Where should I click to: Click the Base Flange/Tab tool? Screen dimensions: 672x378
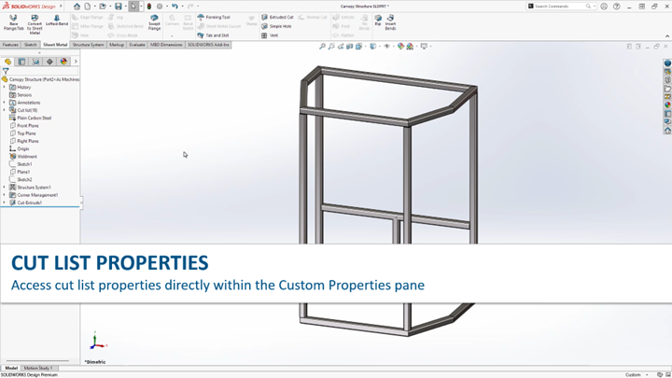pos(13,22)
